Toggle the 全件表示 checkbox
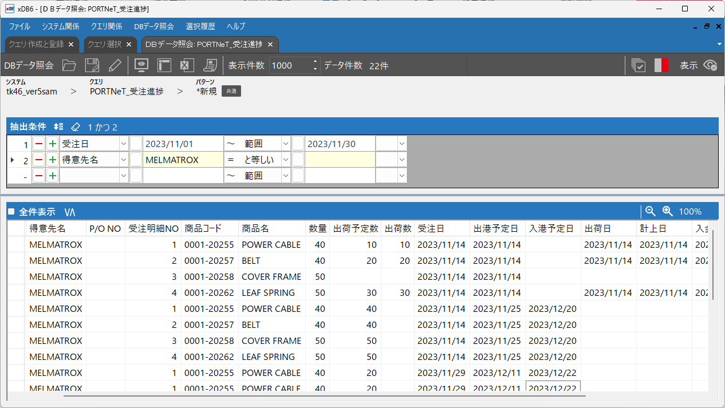This screenshot has width=725, height=408. pyautogui.click(x=11, y=212)
